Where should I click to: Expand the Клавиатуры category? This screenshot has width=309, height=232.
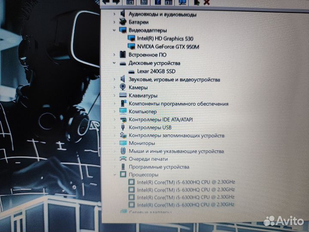(x=114, y=95)
